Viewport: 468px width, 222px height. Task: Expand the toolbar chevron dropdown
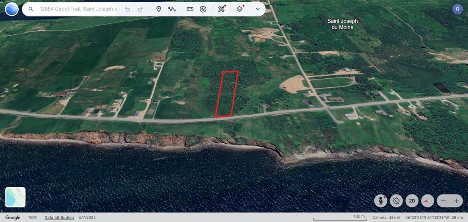pyautogui.click(x=257, y=9)
